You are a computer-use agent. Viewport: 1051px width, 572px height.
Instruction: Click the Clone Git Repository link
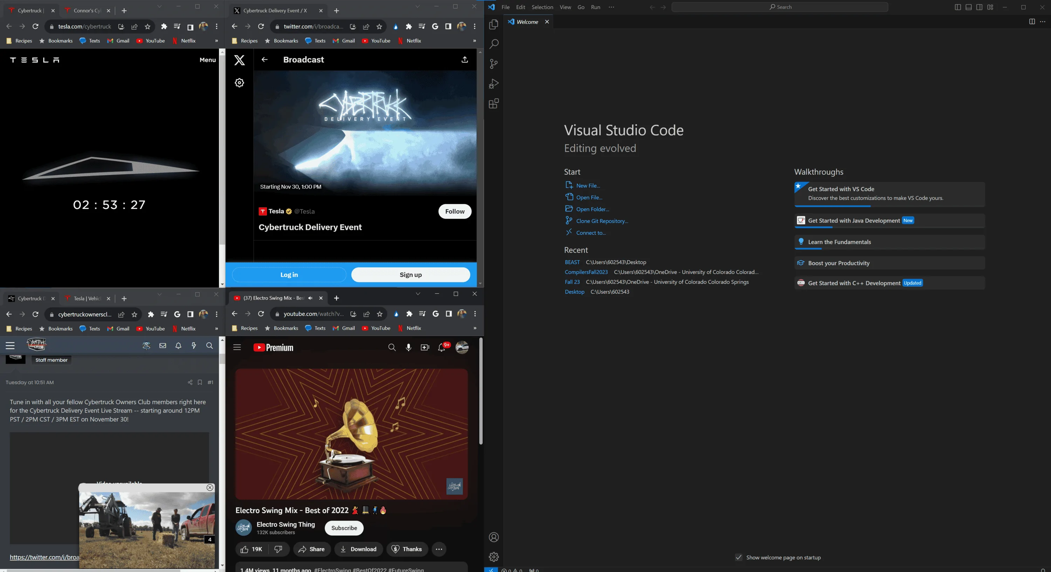click(602, 221)
